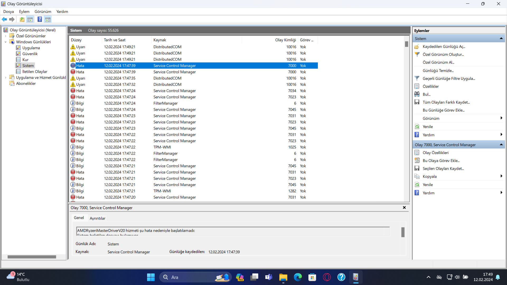Click the folder-up toolbar icon
Viewport: 507px width, 285px height.
point(22,19)
